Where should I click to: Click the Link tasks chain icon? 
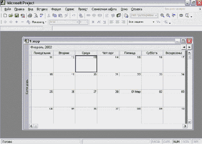point(88,16)
